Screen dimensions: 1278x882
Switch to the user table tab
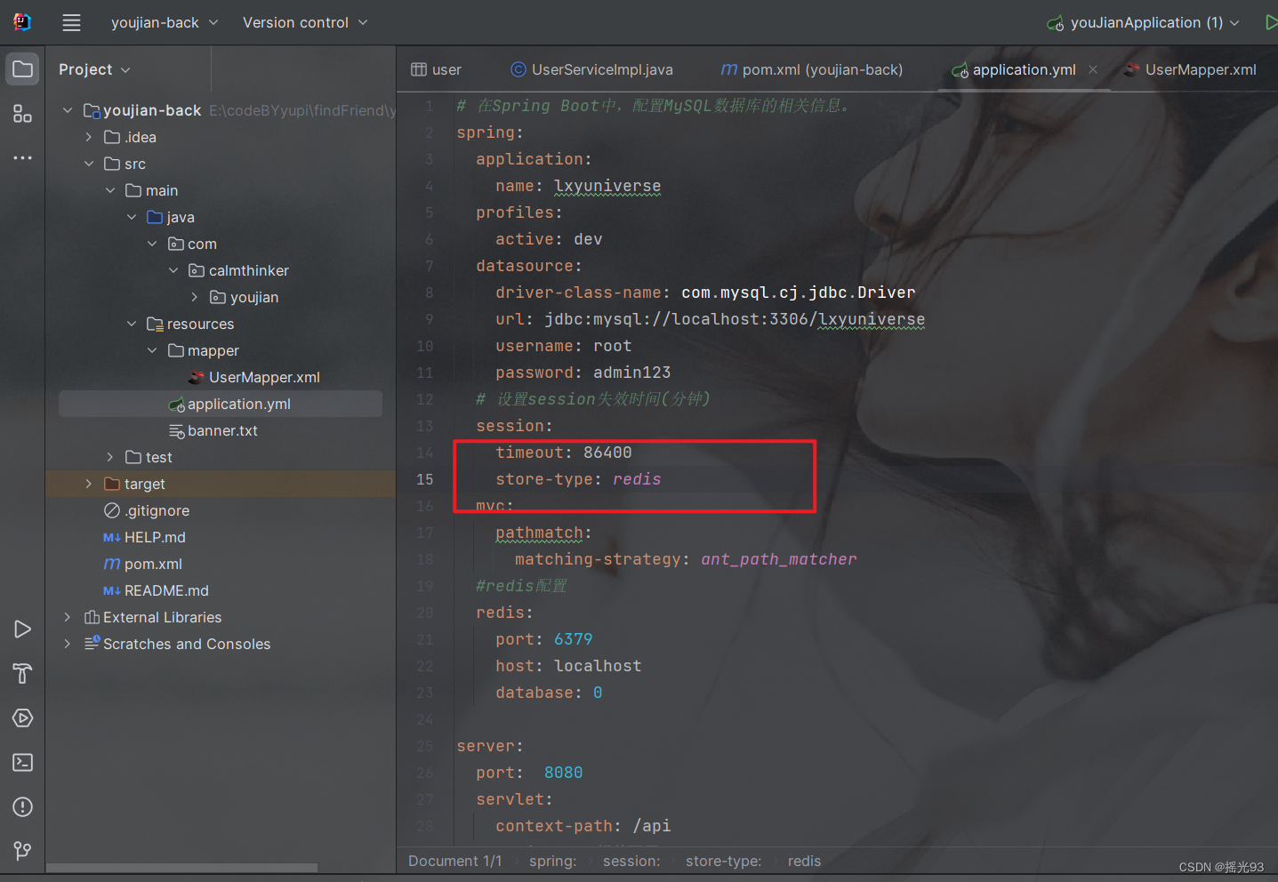436,69
